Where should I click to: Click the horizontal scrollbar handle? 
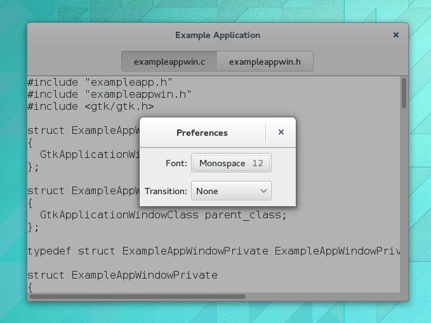(137, 296)
